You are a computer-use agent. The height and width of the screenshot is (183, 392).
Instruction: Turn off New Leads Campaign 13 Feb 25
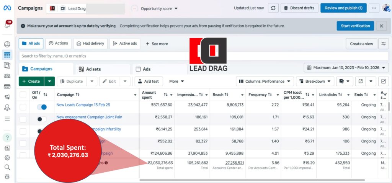tap(42, 107)
